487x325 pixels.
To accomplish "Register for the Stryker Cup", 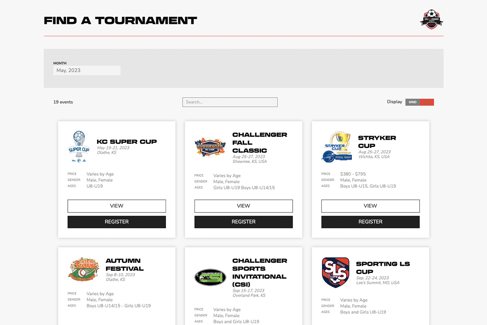I will [x=371, y=222].
